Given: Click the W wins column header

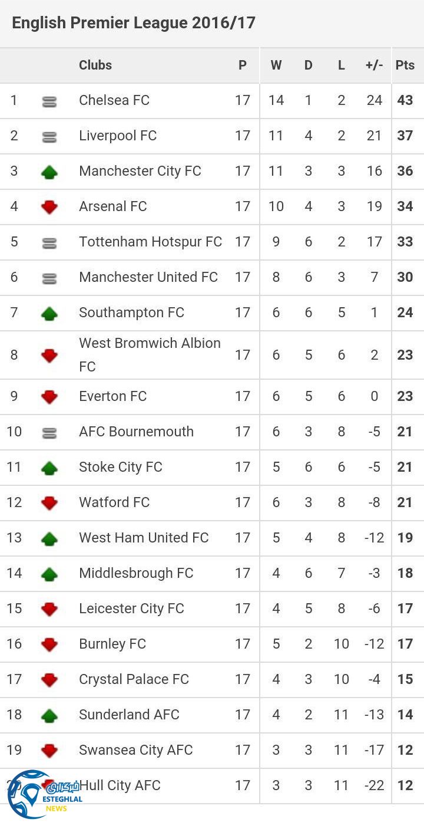Looking at the screenshot, I should pyautogui.click(x=276, y=65).
